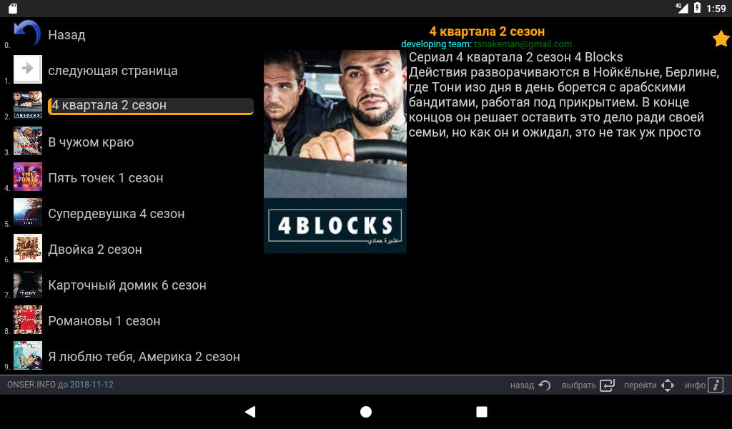Tap the Android recent apps square
The image size is (732, 429).
coord(481,411)
